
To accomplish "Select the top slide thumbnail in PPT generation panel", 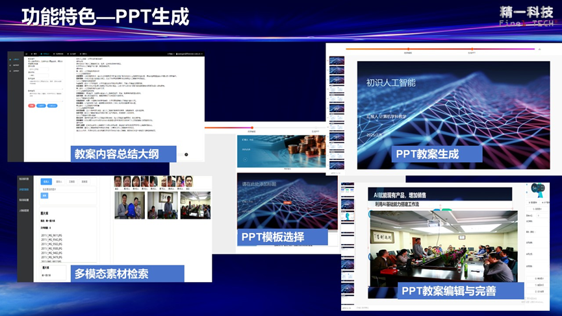I will pyautogui.click(x=337, y=60).
